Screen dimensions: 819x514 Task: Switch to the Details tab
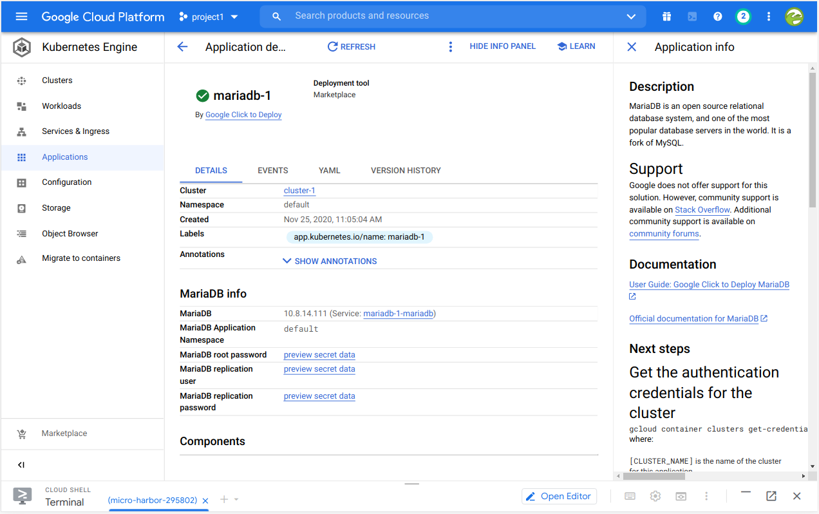pyautogui.click(x=211, y=171)
